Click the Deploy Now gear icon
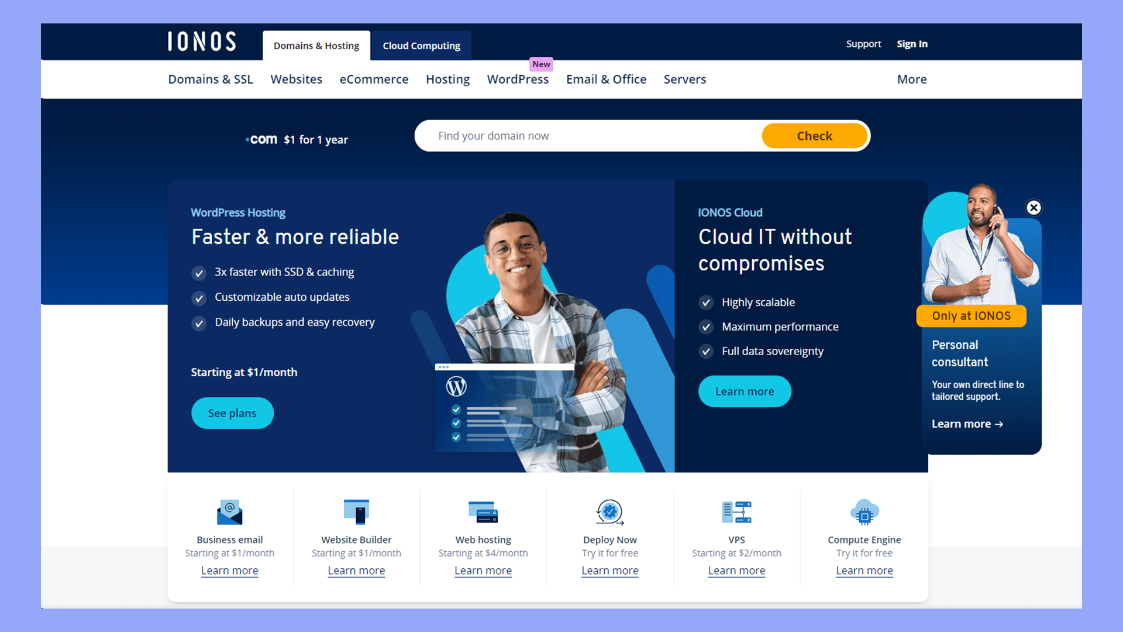 tap(610, 512)
